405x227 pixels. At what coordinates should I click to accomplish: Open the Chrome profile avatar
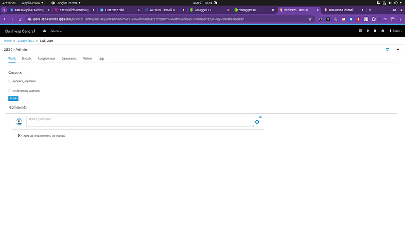[393, 19]
